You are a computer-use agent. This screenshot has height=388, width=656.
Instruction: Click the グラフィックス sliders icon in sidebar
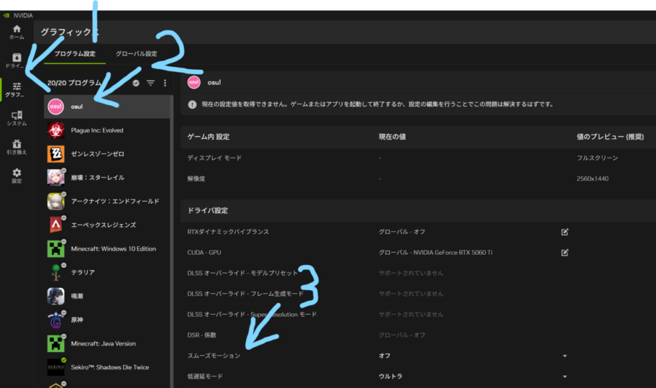pos(17,89)
